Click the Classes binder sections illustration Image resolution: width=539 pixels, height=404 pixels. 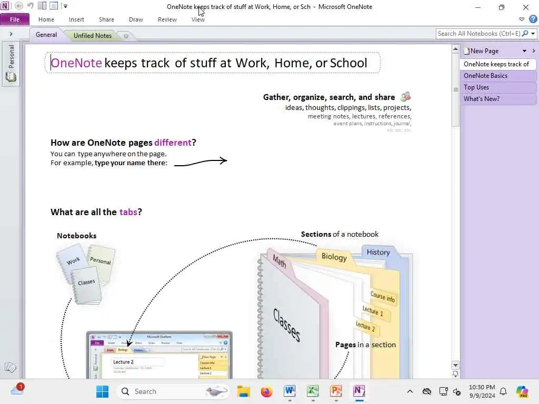pos(335,312)
